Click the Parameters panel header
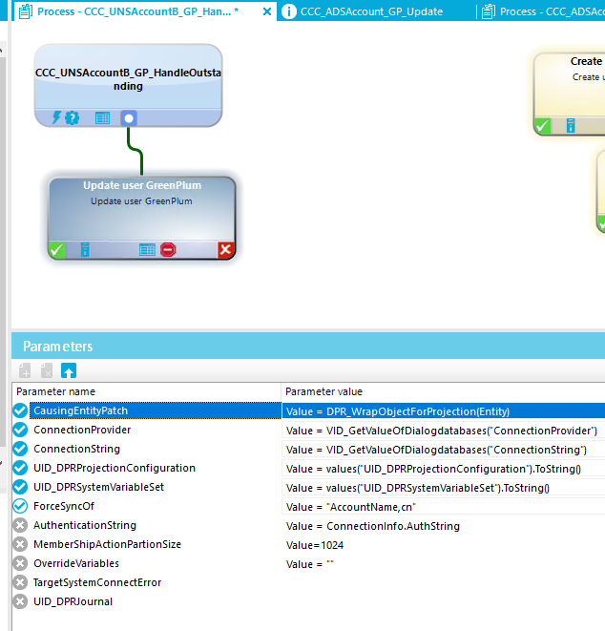The image size is (605, 631). [308, 347]
